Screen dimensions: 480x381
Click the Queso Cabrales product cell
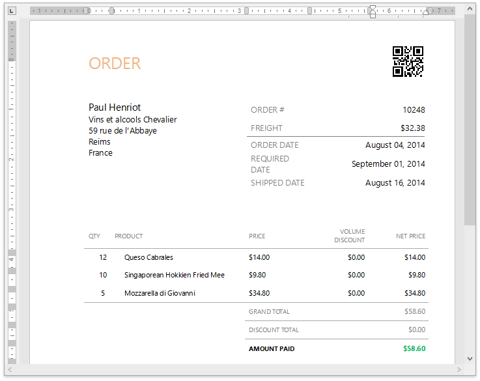click(148, 257)
